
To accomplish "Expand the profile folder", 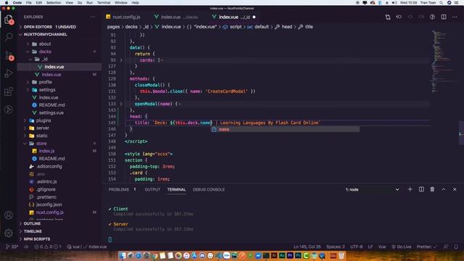I will click(45, 82).
